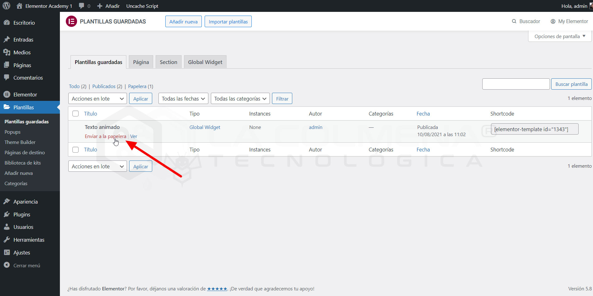Image resolution: width=593 pixels, height=296 pixels.
Task: Switch to the Section tab
Action: pyautogui.click(x=168, y=62)
